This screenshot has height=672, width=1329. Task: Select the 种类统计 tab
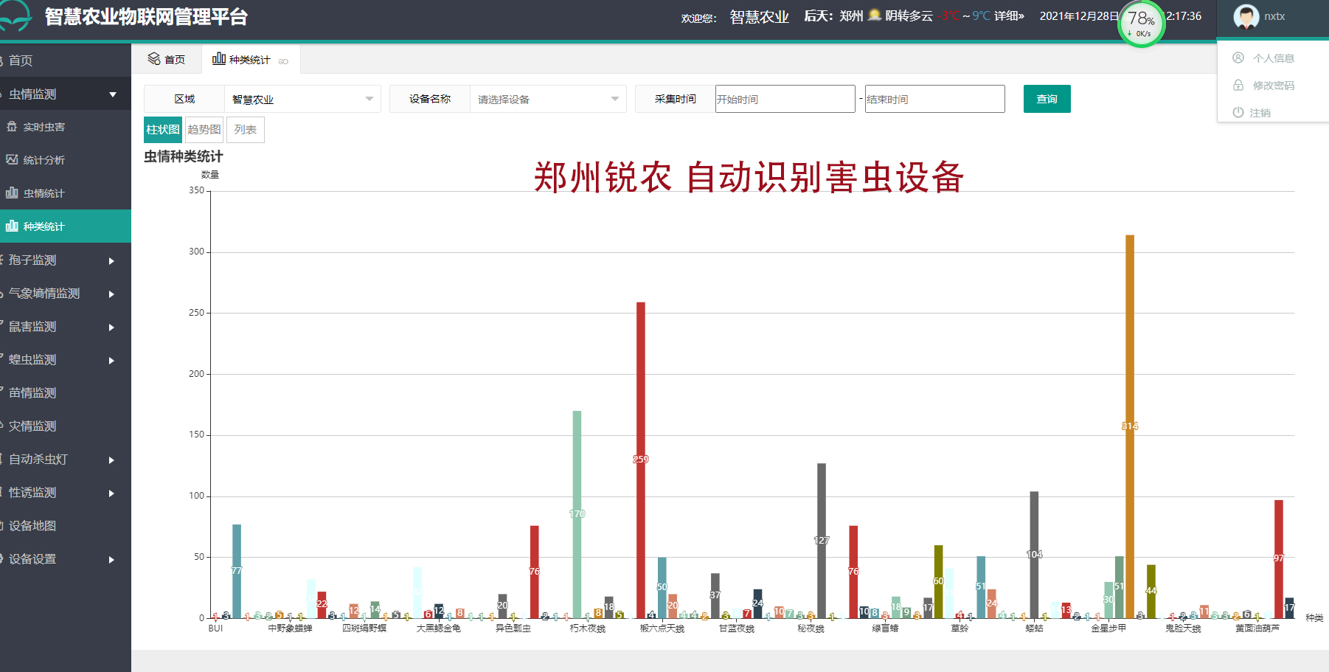click(x=251, y=59)
